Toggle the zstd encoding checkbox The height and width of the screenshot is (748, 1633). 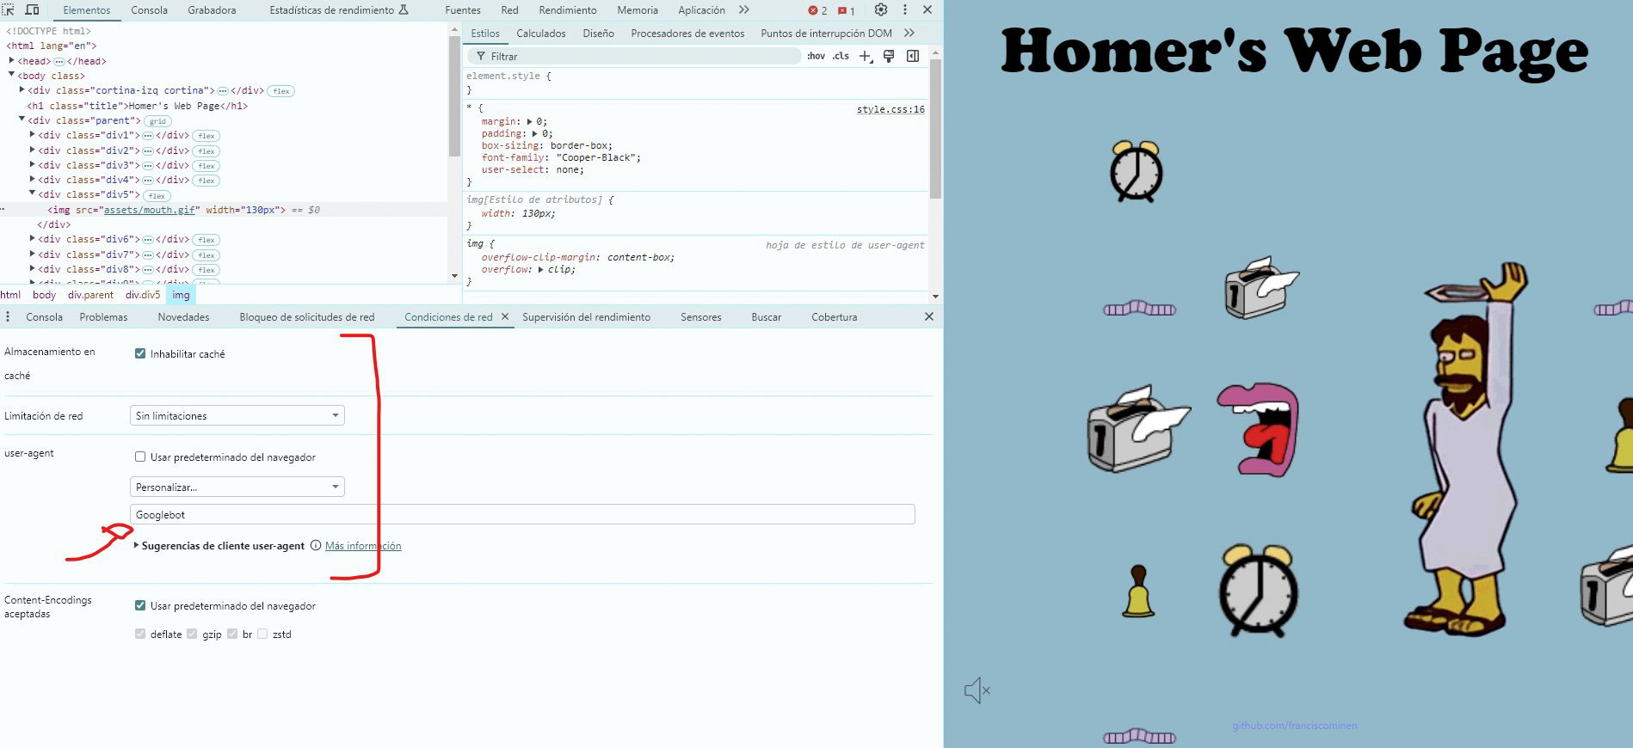pos(262,634)
